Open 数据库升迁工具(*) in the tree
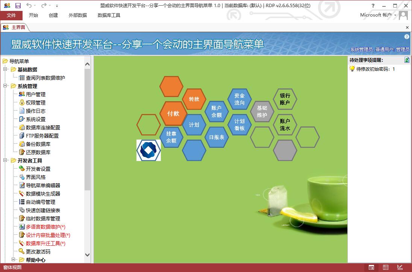412x272 pixels. point(45,243)
